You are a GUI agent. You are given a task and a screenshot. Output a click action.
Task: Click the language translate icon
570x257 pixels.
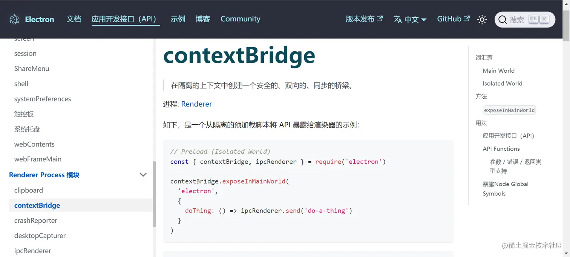click(398, 20)
